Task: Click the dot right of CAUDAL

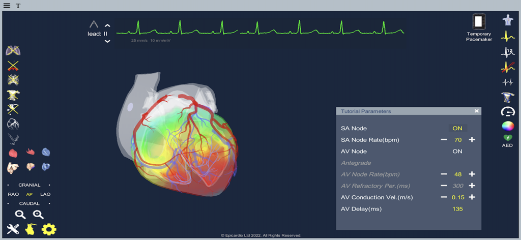Action: [x=49, y=203]
